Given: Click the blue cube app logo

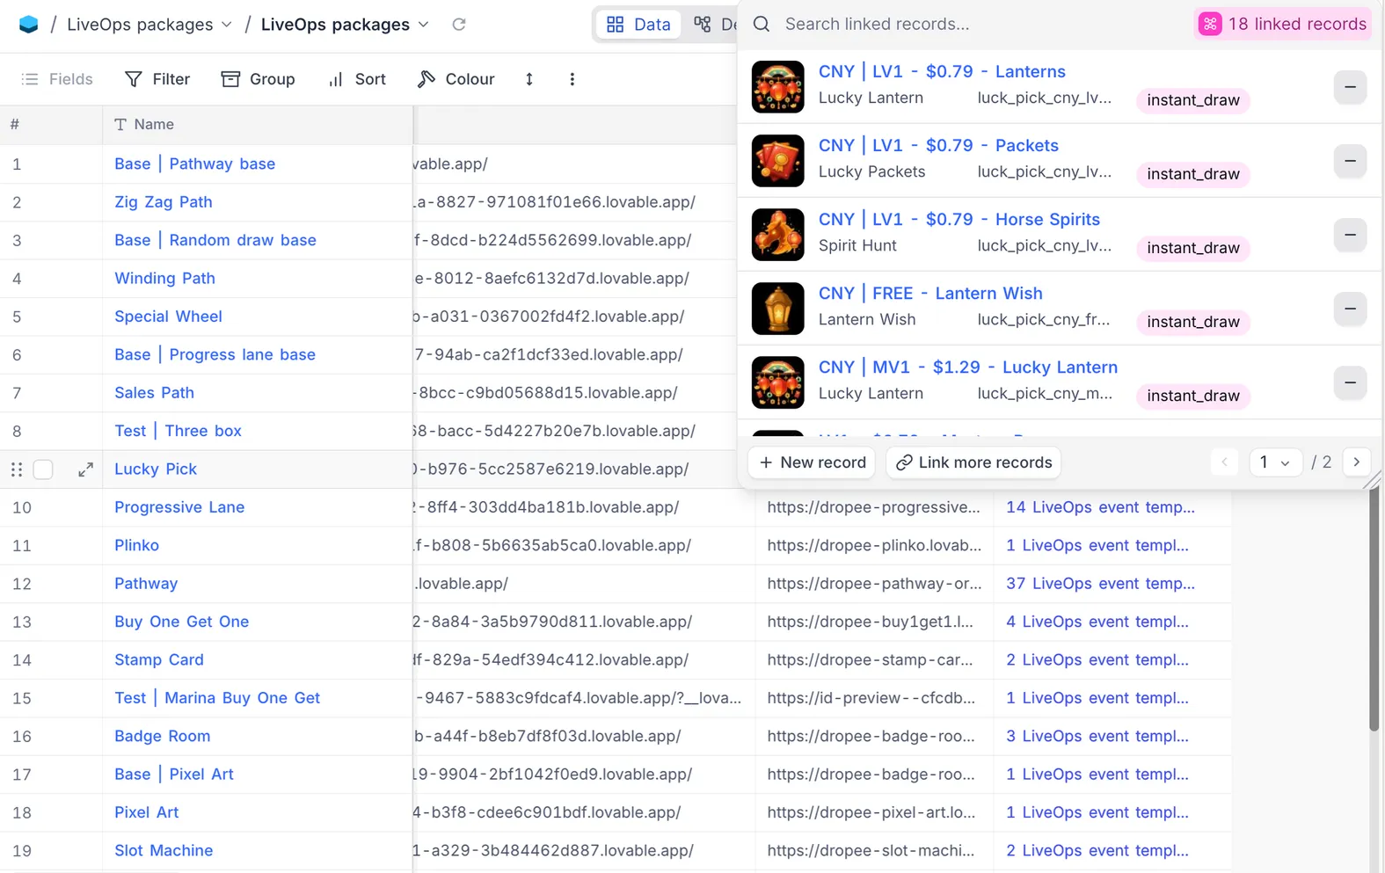Looking at the screenshot, I should 28,25.
